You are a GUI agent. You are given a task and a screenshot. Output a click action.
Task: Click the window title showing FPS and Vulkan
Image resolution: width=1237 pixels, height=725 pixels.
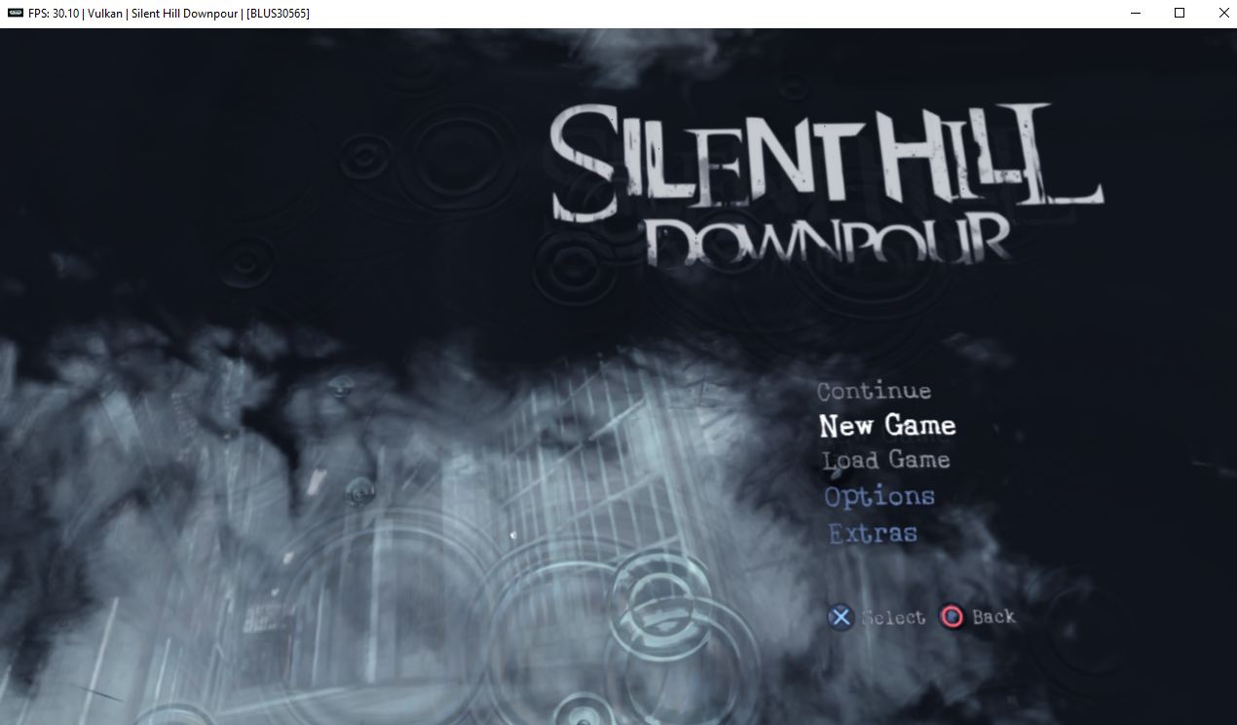(x=169, y=13)
